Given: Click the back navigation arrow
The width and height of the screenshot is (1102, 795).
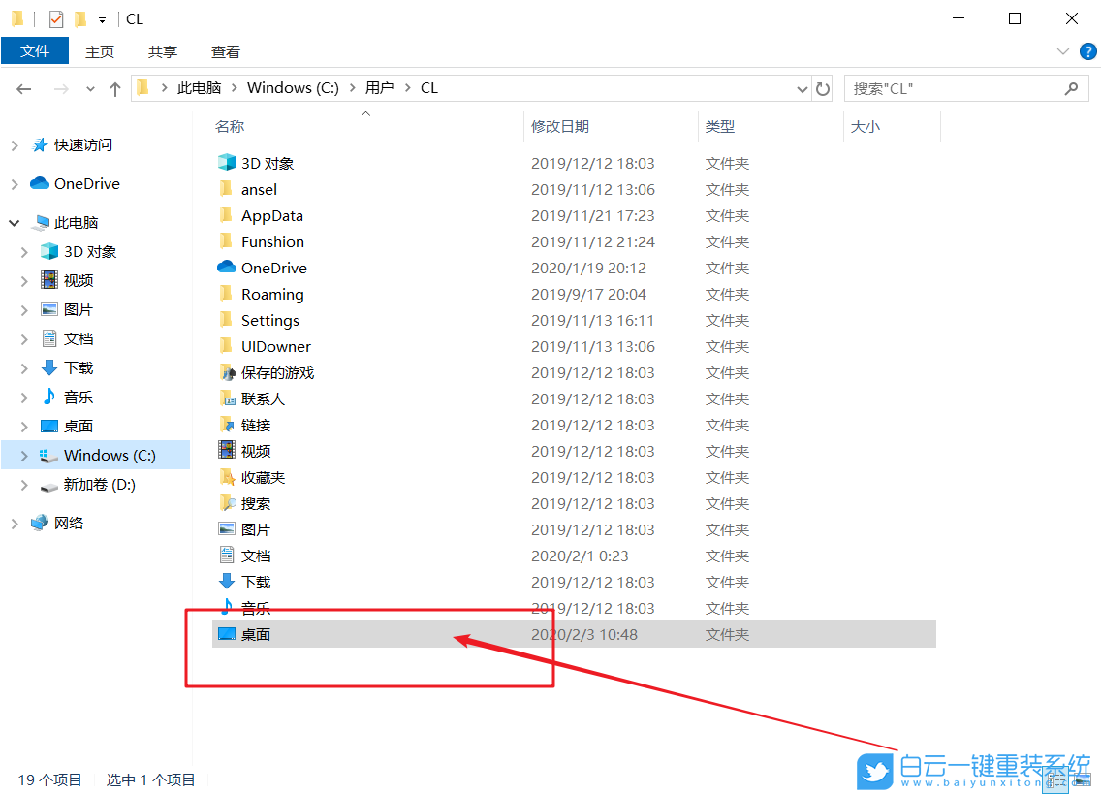Looking at the screenshot, I should 23,88.
